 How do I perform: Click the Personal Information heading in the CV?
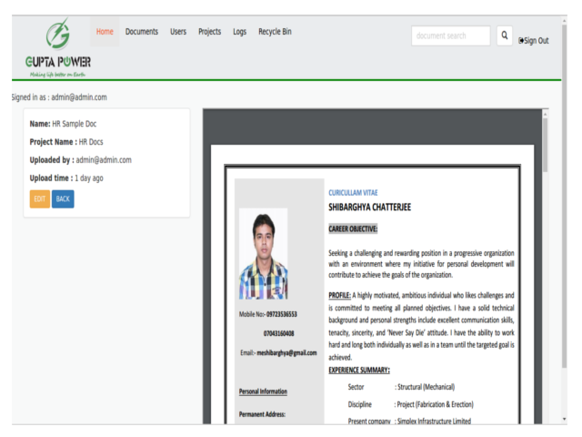pyautogui.click(x=263, y=391)
